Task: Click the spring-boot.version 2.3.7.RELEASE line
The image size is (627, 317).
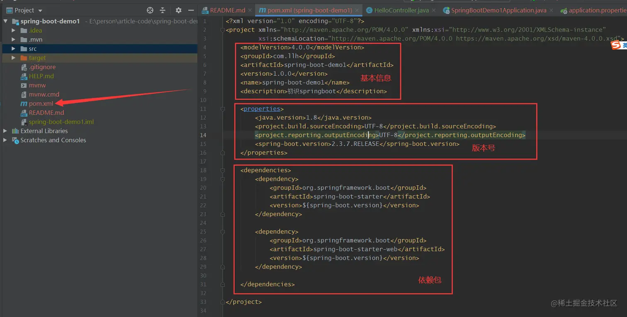Action: [x=357, y=144]
